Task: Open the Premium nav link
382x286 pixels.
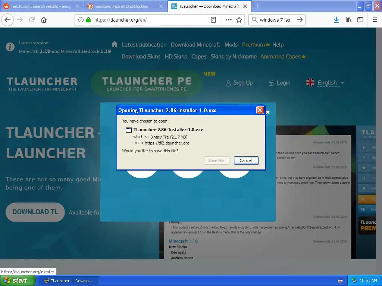Action: [x=256, y=45]
